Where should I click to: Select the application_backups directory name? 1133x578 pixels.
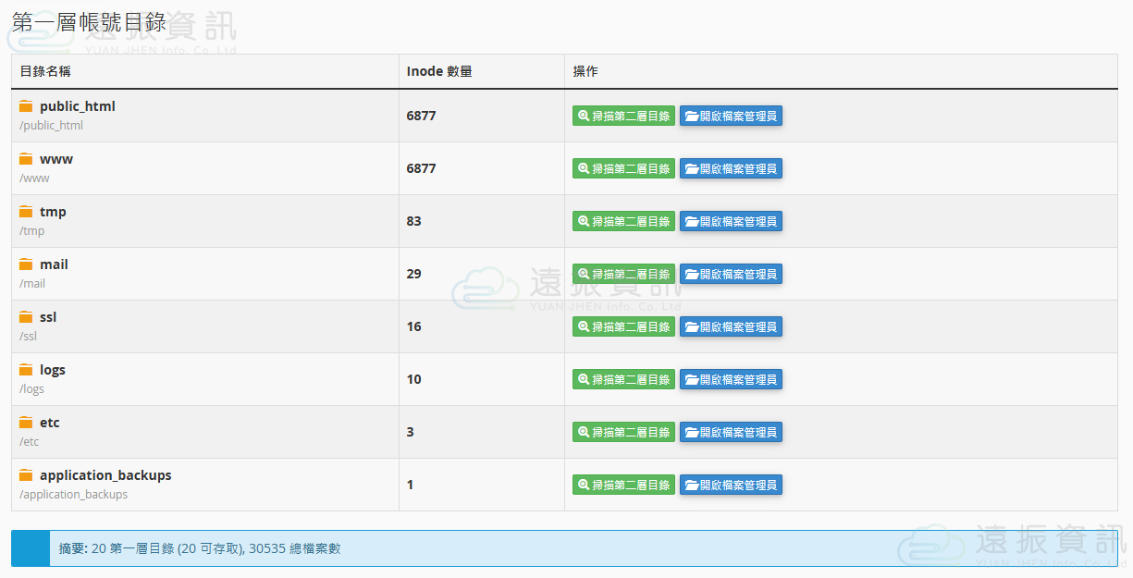(105, 475)
